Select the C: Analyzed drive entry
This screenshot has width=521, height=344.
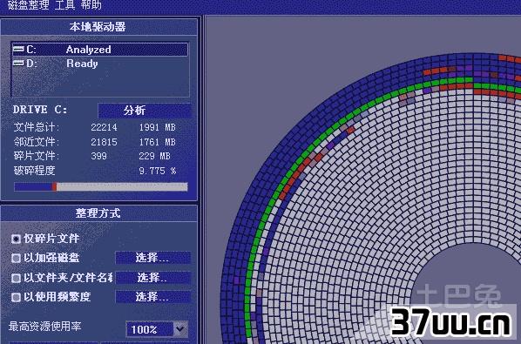[99, 50]
